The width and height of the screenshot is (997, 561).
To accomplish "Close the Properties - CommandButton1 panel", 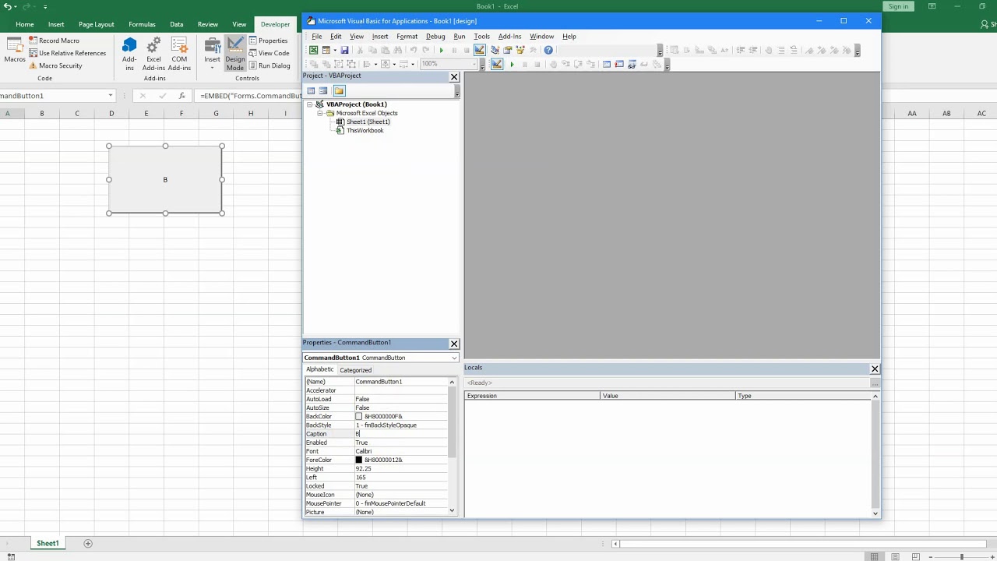I will click(x=454, y=344).
